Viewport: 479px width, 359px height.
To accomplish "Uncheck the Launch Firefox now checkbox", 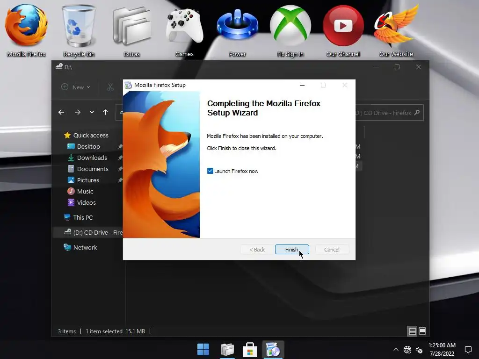I will [210, 171].
